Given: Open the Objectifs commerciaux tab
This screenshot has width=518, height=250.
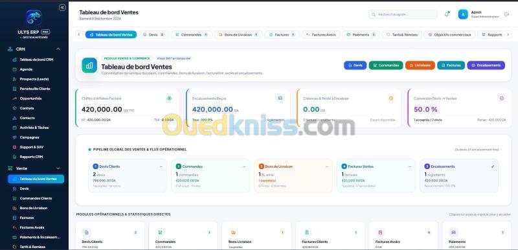Looking at the screenshot, I should (449, 34).
